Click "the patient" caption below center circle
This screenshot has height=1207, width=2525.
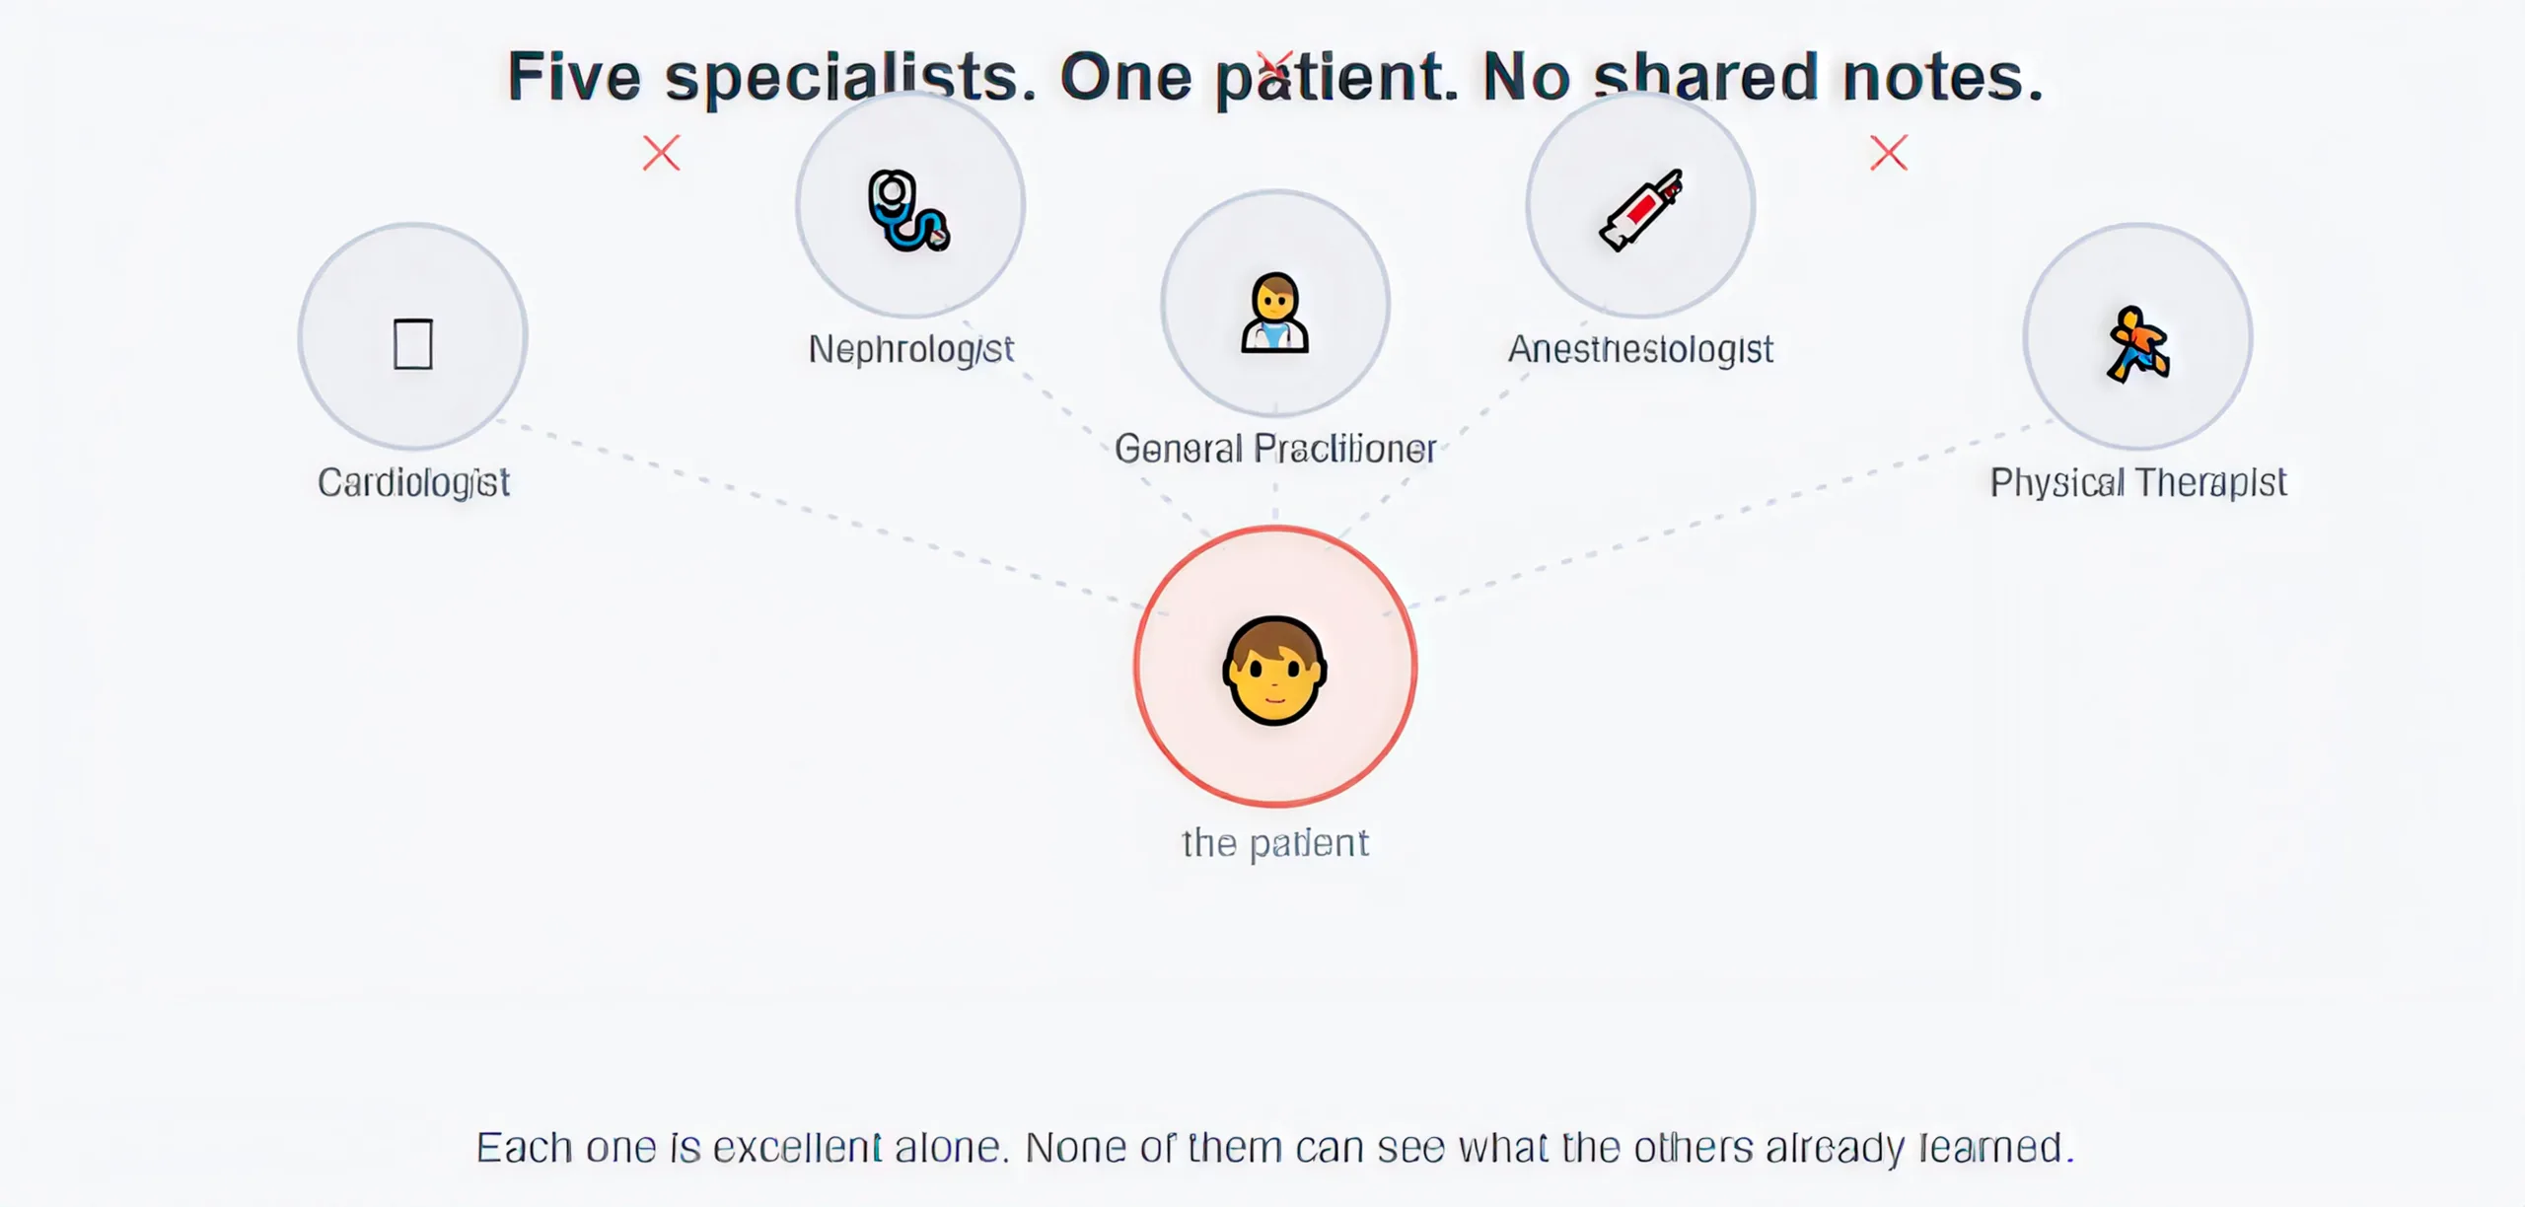point(1274,843)
